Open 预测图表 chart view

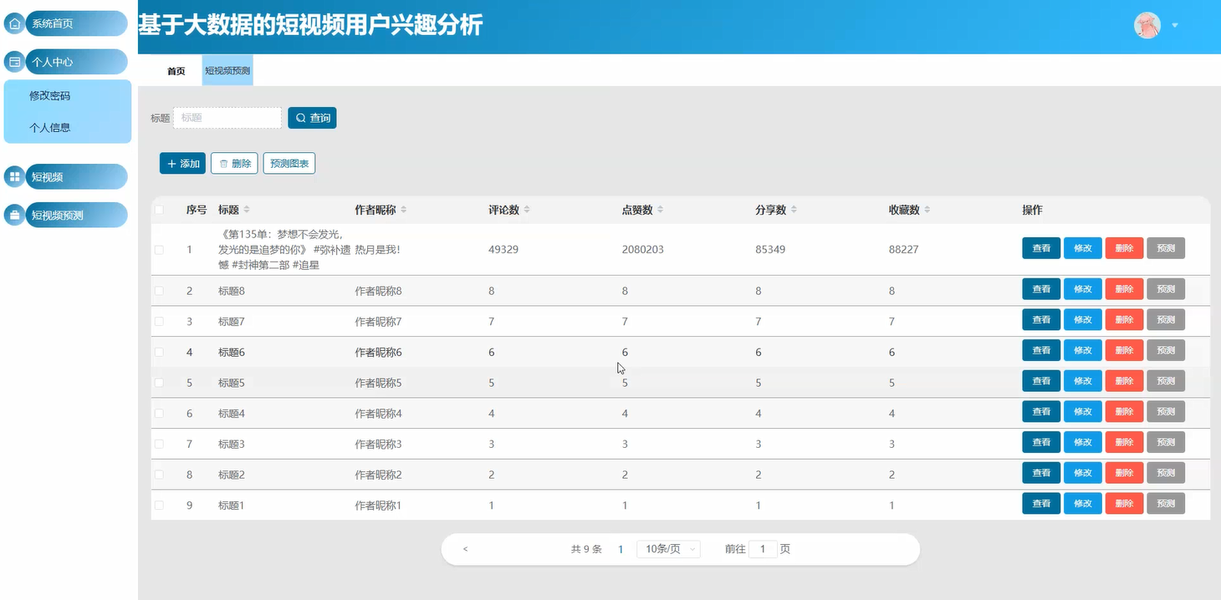(x=289, y=163)
